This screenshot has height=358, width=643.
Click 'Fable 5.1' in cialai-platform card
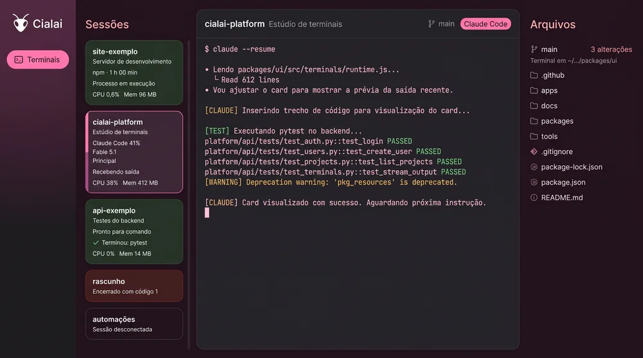pos(104,152)
